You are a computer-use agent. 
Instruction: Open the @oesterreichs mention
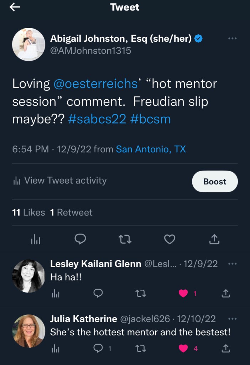pyautogui.click(x=95, y=83)
